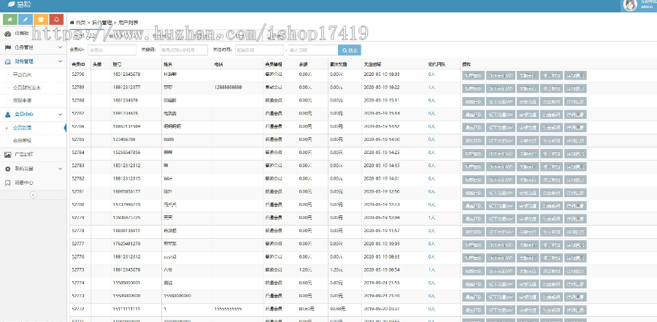
Task: Click the flag icon for task management
Action: [7, 47]
